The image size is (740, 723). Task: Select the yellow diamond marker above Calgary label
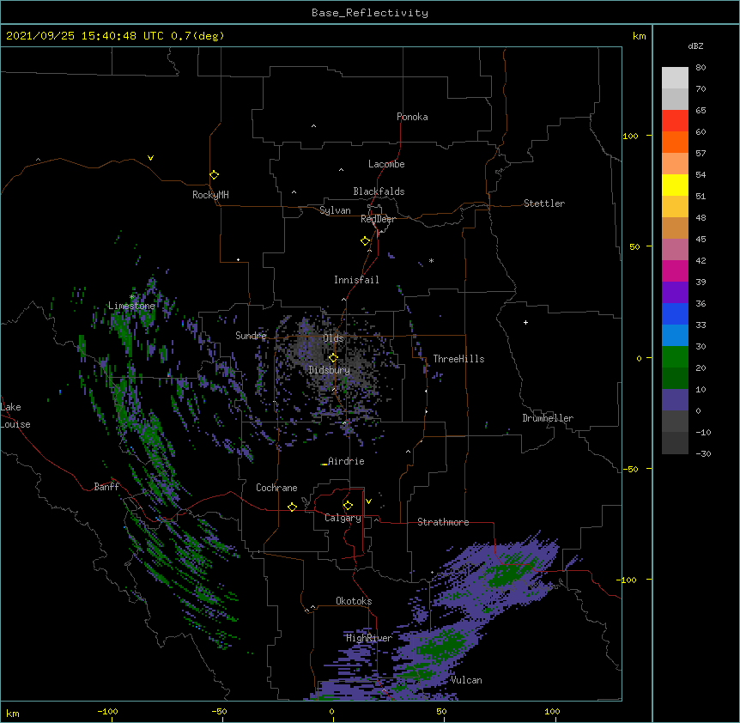click(x=349, y=506)
